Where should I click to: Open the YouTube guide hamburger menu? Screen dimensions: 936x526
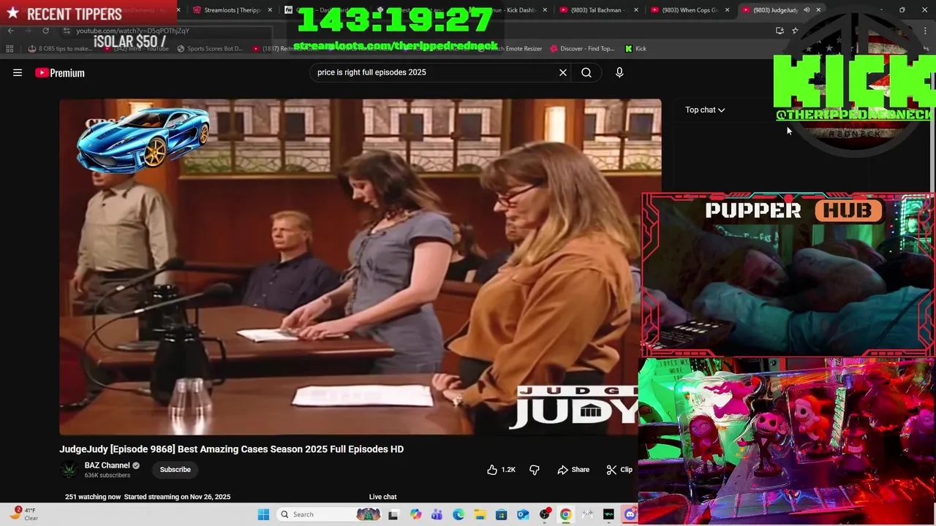pos(18,72)
